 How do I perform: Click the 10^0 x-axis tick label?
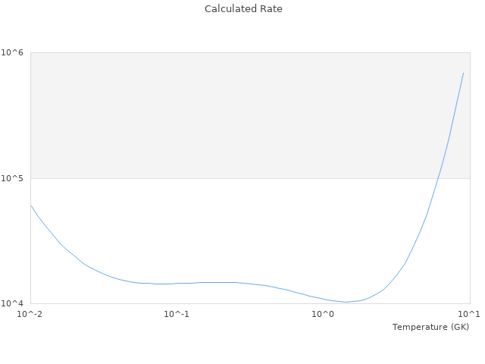[323, 314]
